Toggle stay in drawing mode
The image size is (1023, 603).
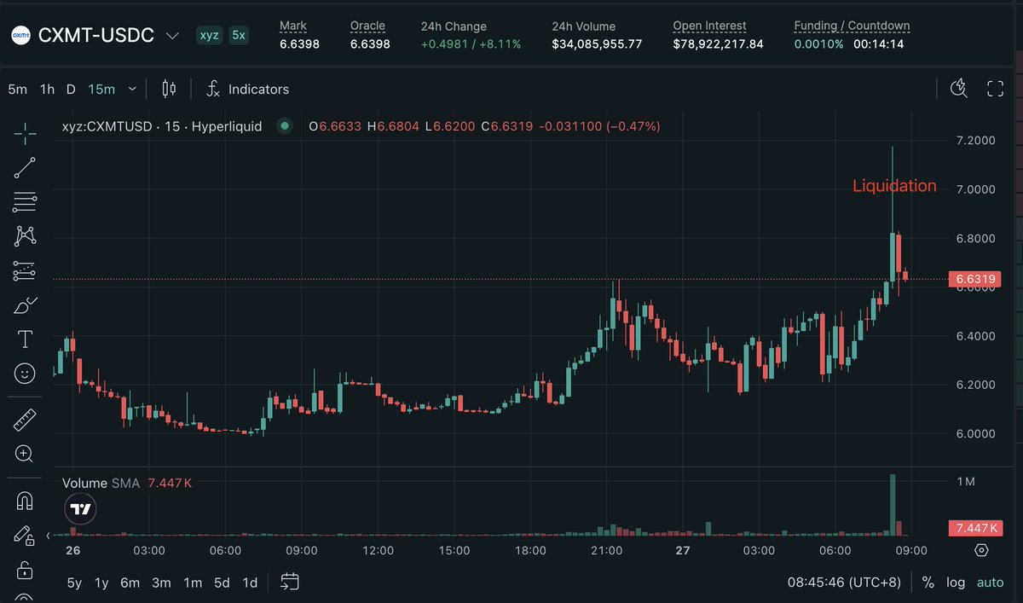pos(25,536)
